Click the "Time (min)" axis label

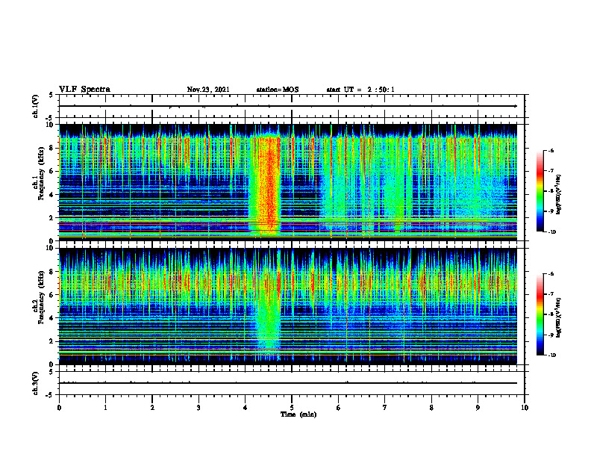pyautogui.click(x=298, y=414)
